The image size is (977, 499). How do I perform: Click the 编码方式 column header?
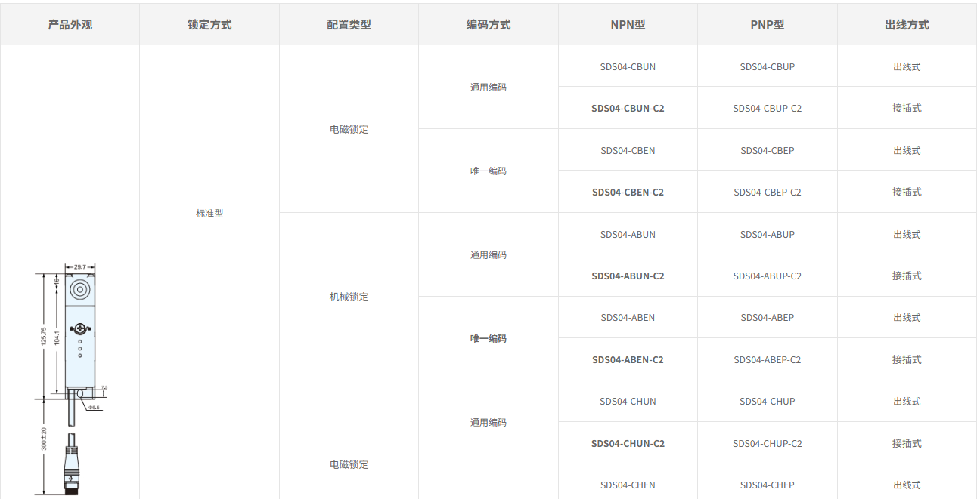(x=488, y=25)
